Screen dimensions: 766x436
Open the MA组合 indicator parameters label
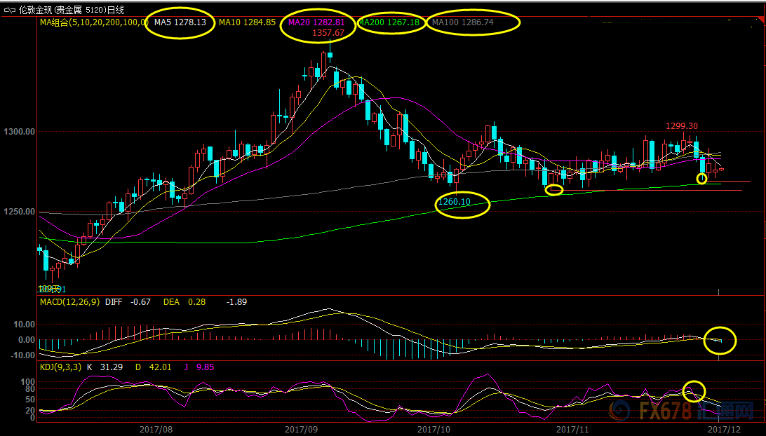tap(93, 22)
